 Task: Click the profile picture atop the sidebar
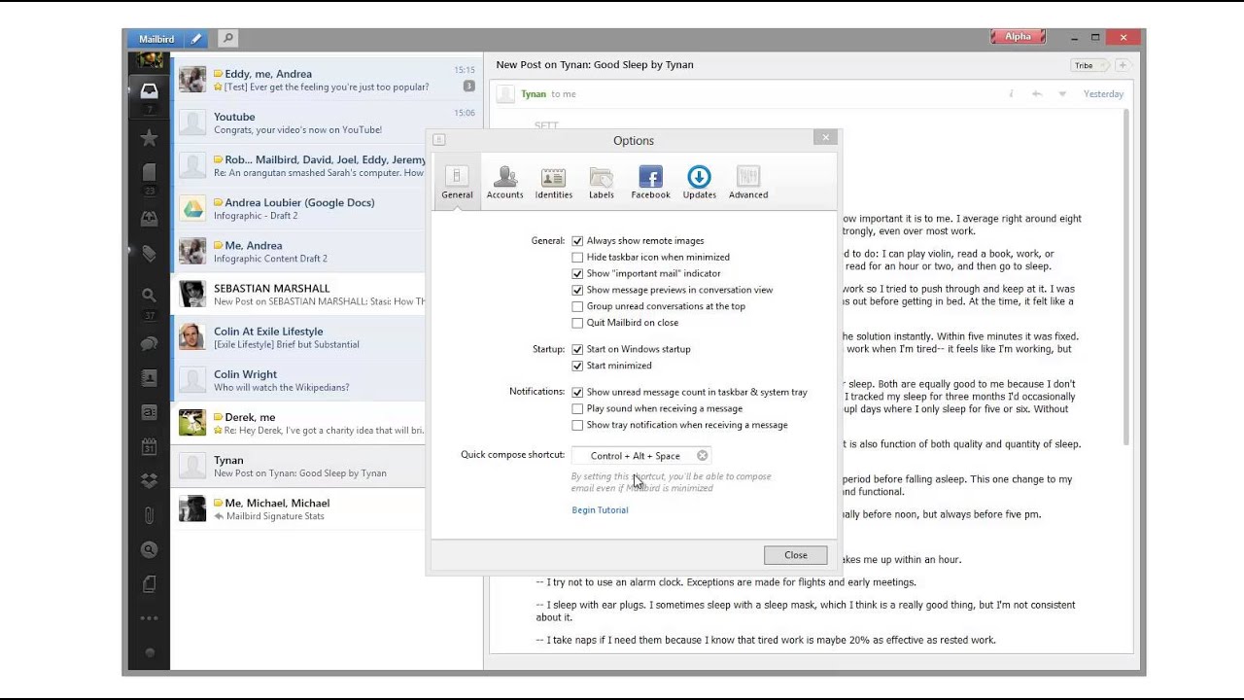click(149, 60)
